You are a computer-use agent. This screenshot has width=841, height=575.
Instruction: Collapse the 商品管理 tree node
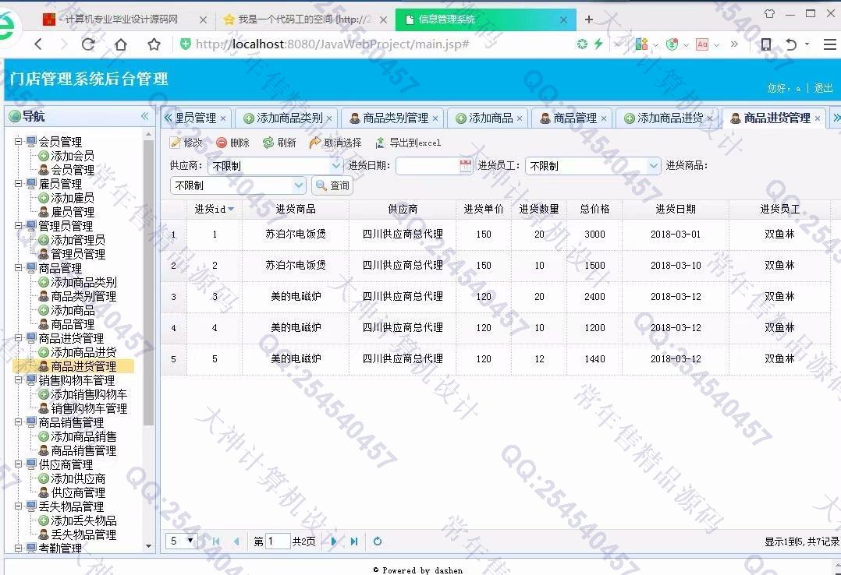click(x=18, y=267)
